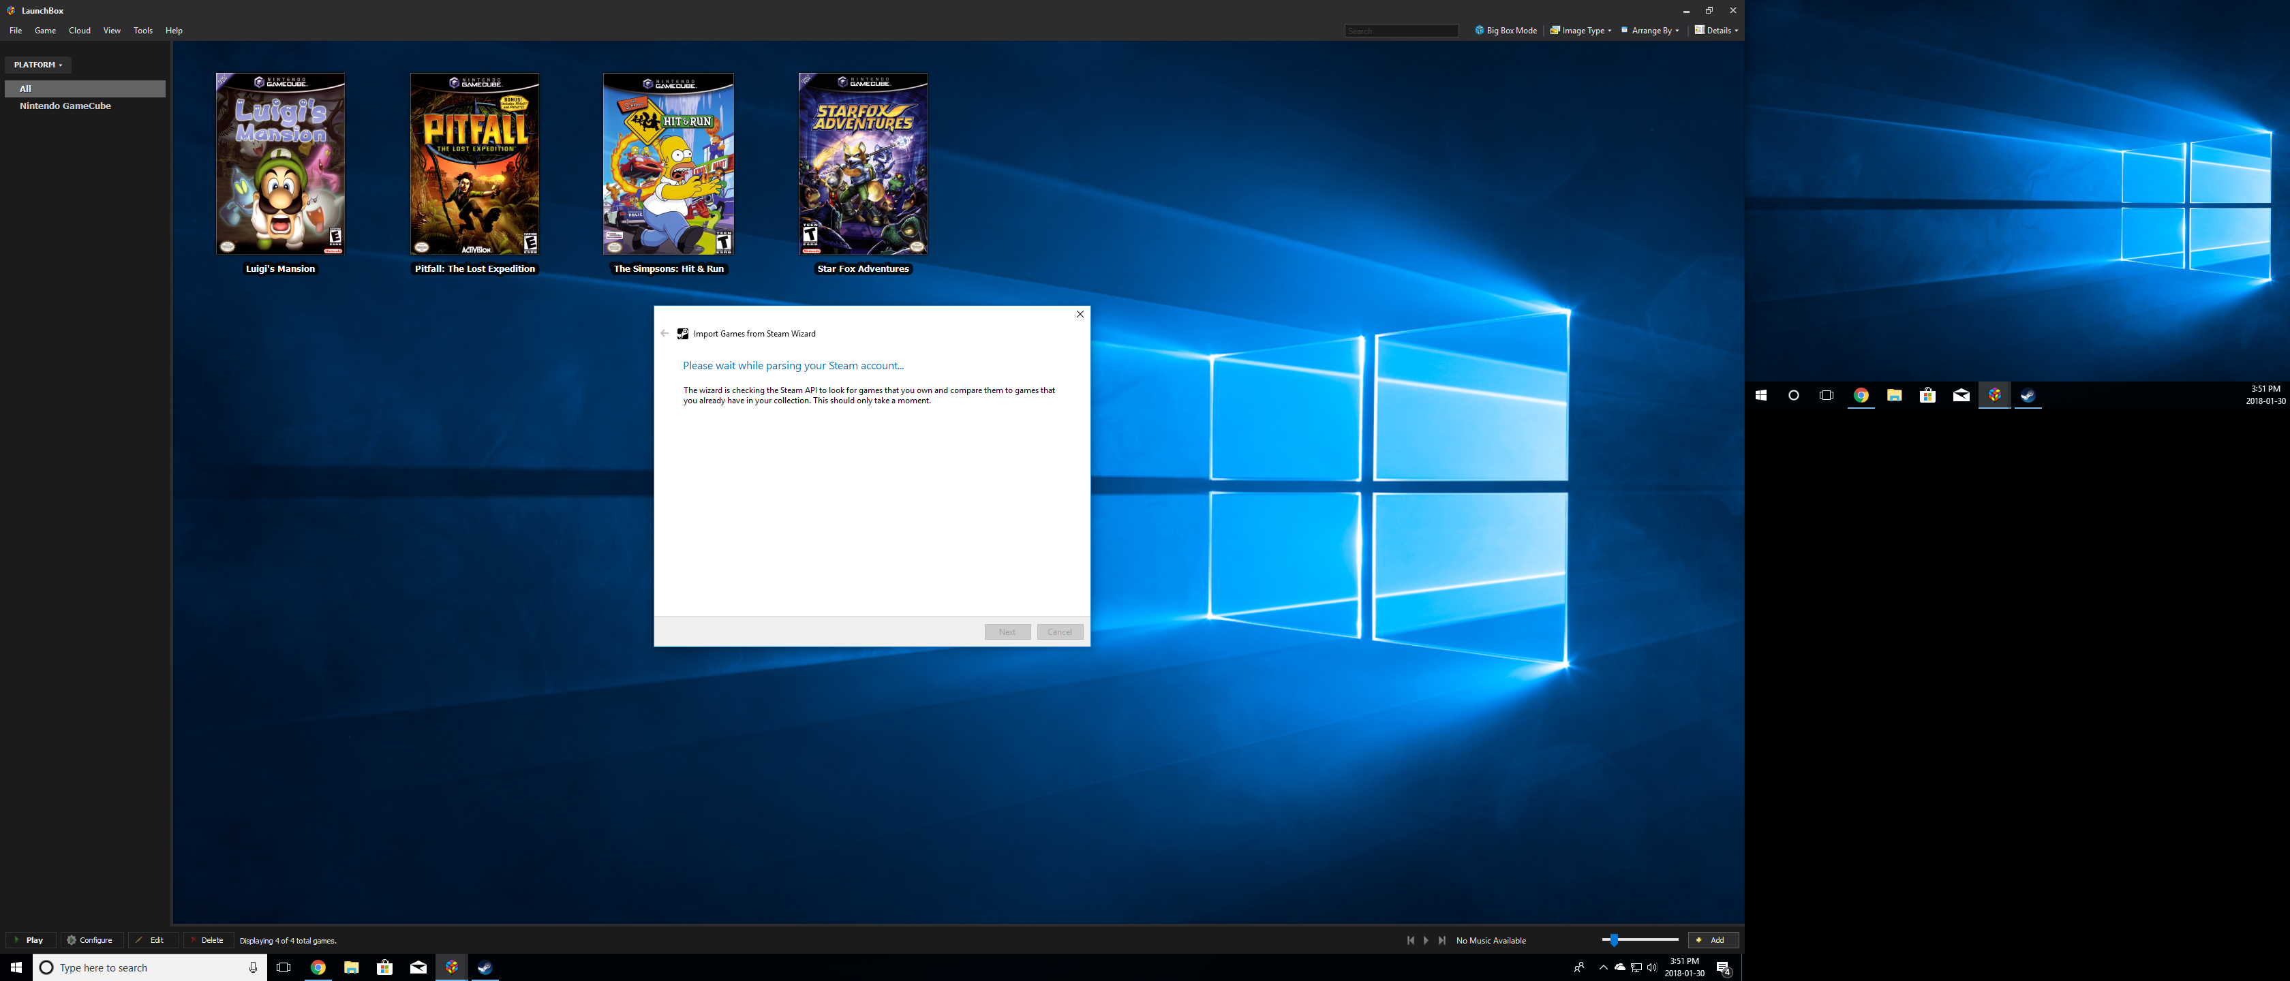Close the Import Games from Steam Wizard
The image size is (2290, 981).
[1080, 313]
